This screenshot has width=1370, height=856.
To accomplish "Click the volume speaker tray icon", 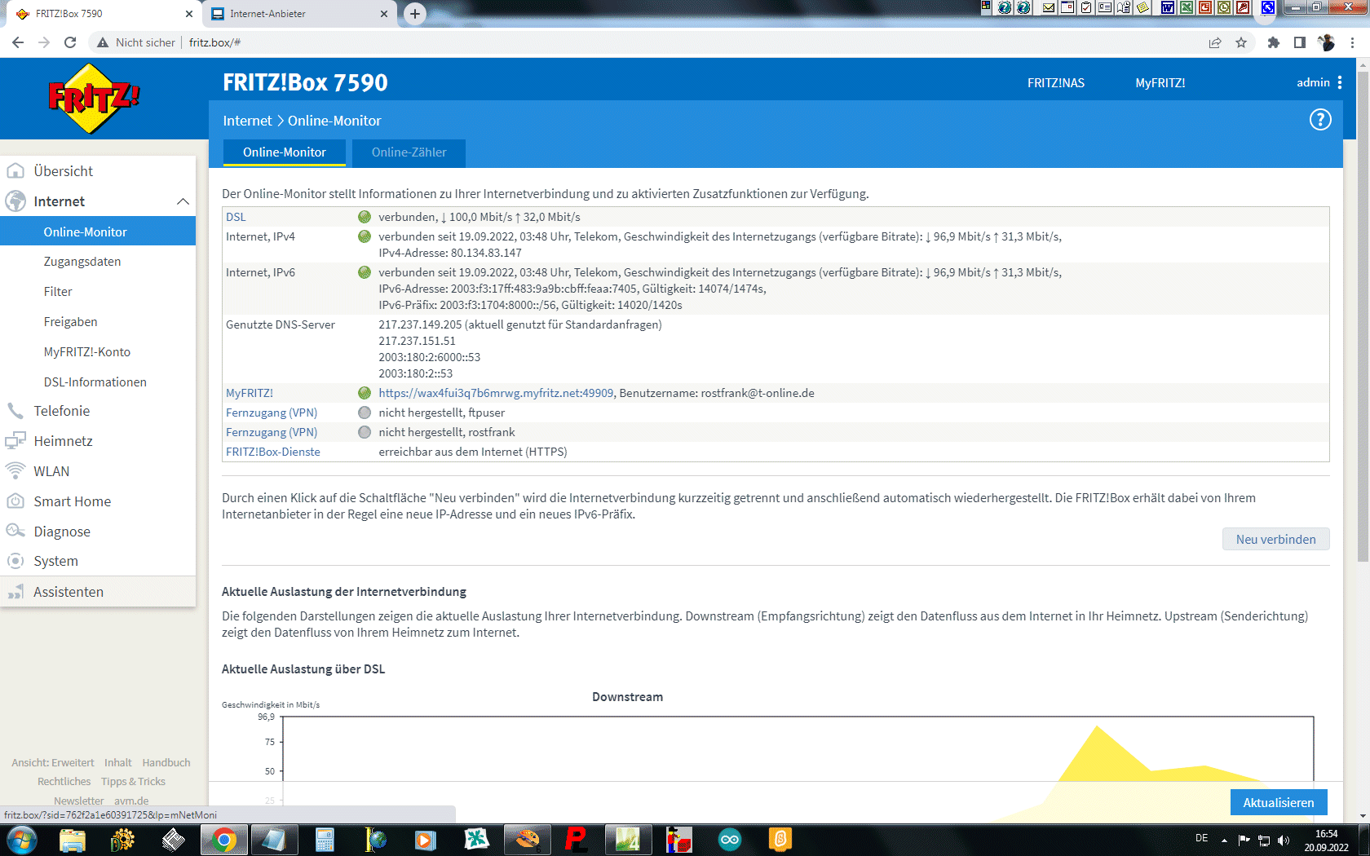I will click(1284, 841).
